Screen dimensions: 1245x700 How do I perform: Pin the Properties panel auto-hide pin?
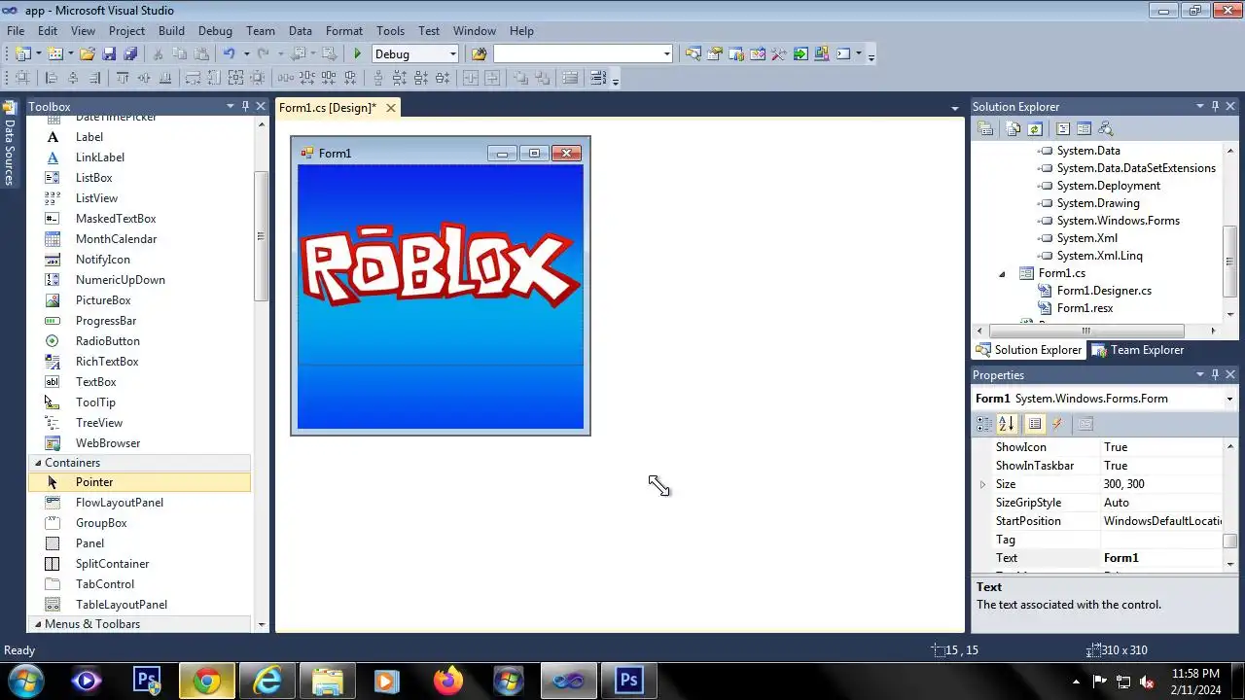point(1215,374)
